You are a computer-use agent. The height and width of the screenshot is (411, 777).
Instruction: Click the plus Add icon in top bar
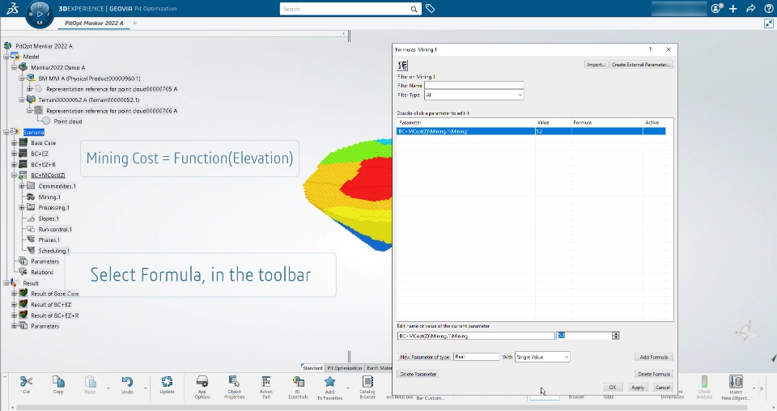(733, 8)
